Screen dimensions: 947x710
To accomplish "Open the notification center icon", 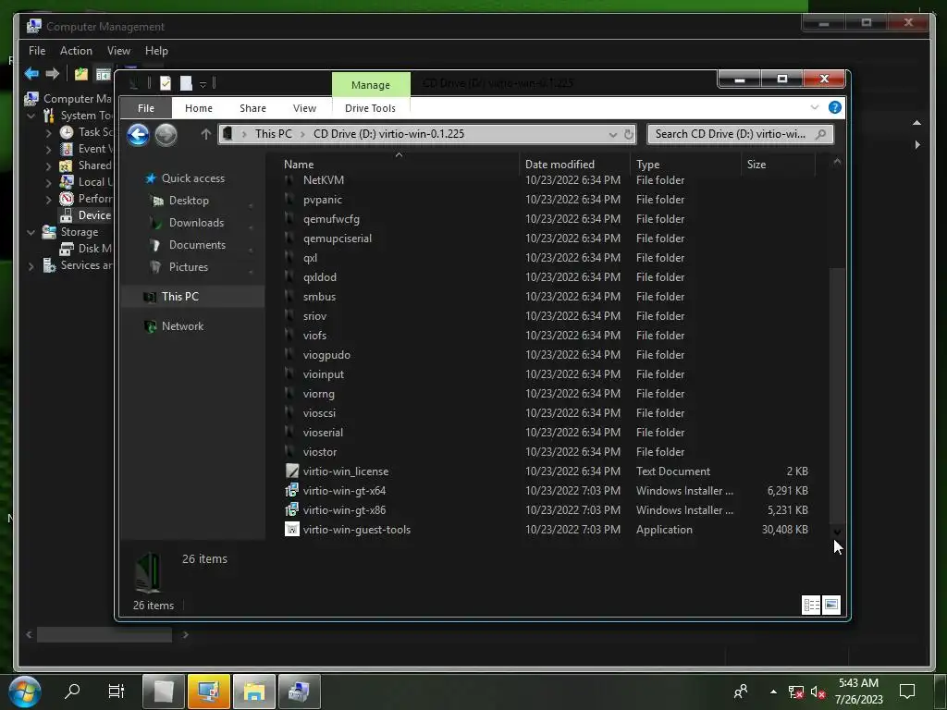I will click(x=907, y=692).
